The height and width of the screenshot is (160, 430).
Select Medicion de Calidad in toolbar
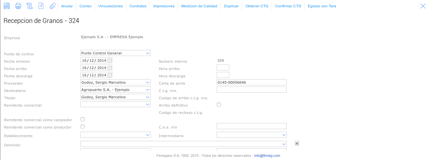199,6
